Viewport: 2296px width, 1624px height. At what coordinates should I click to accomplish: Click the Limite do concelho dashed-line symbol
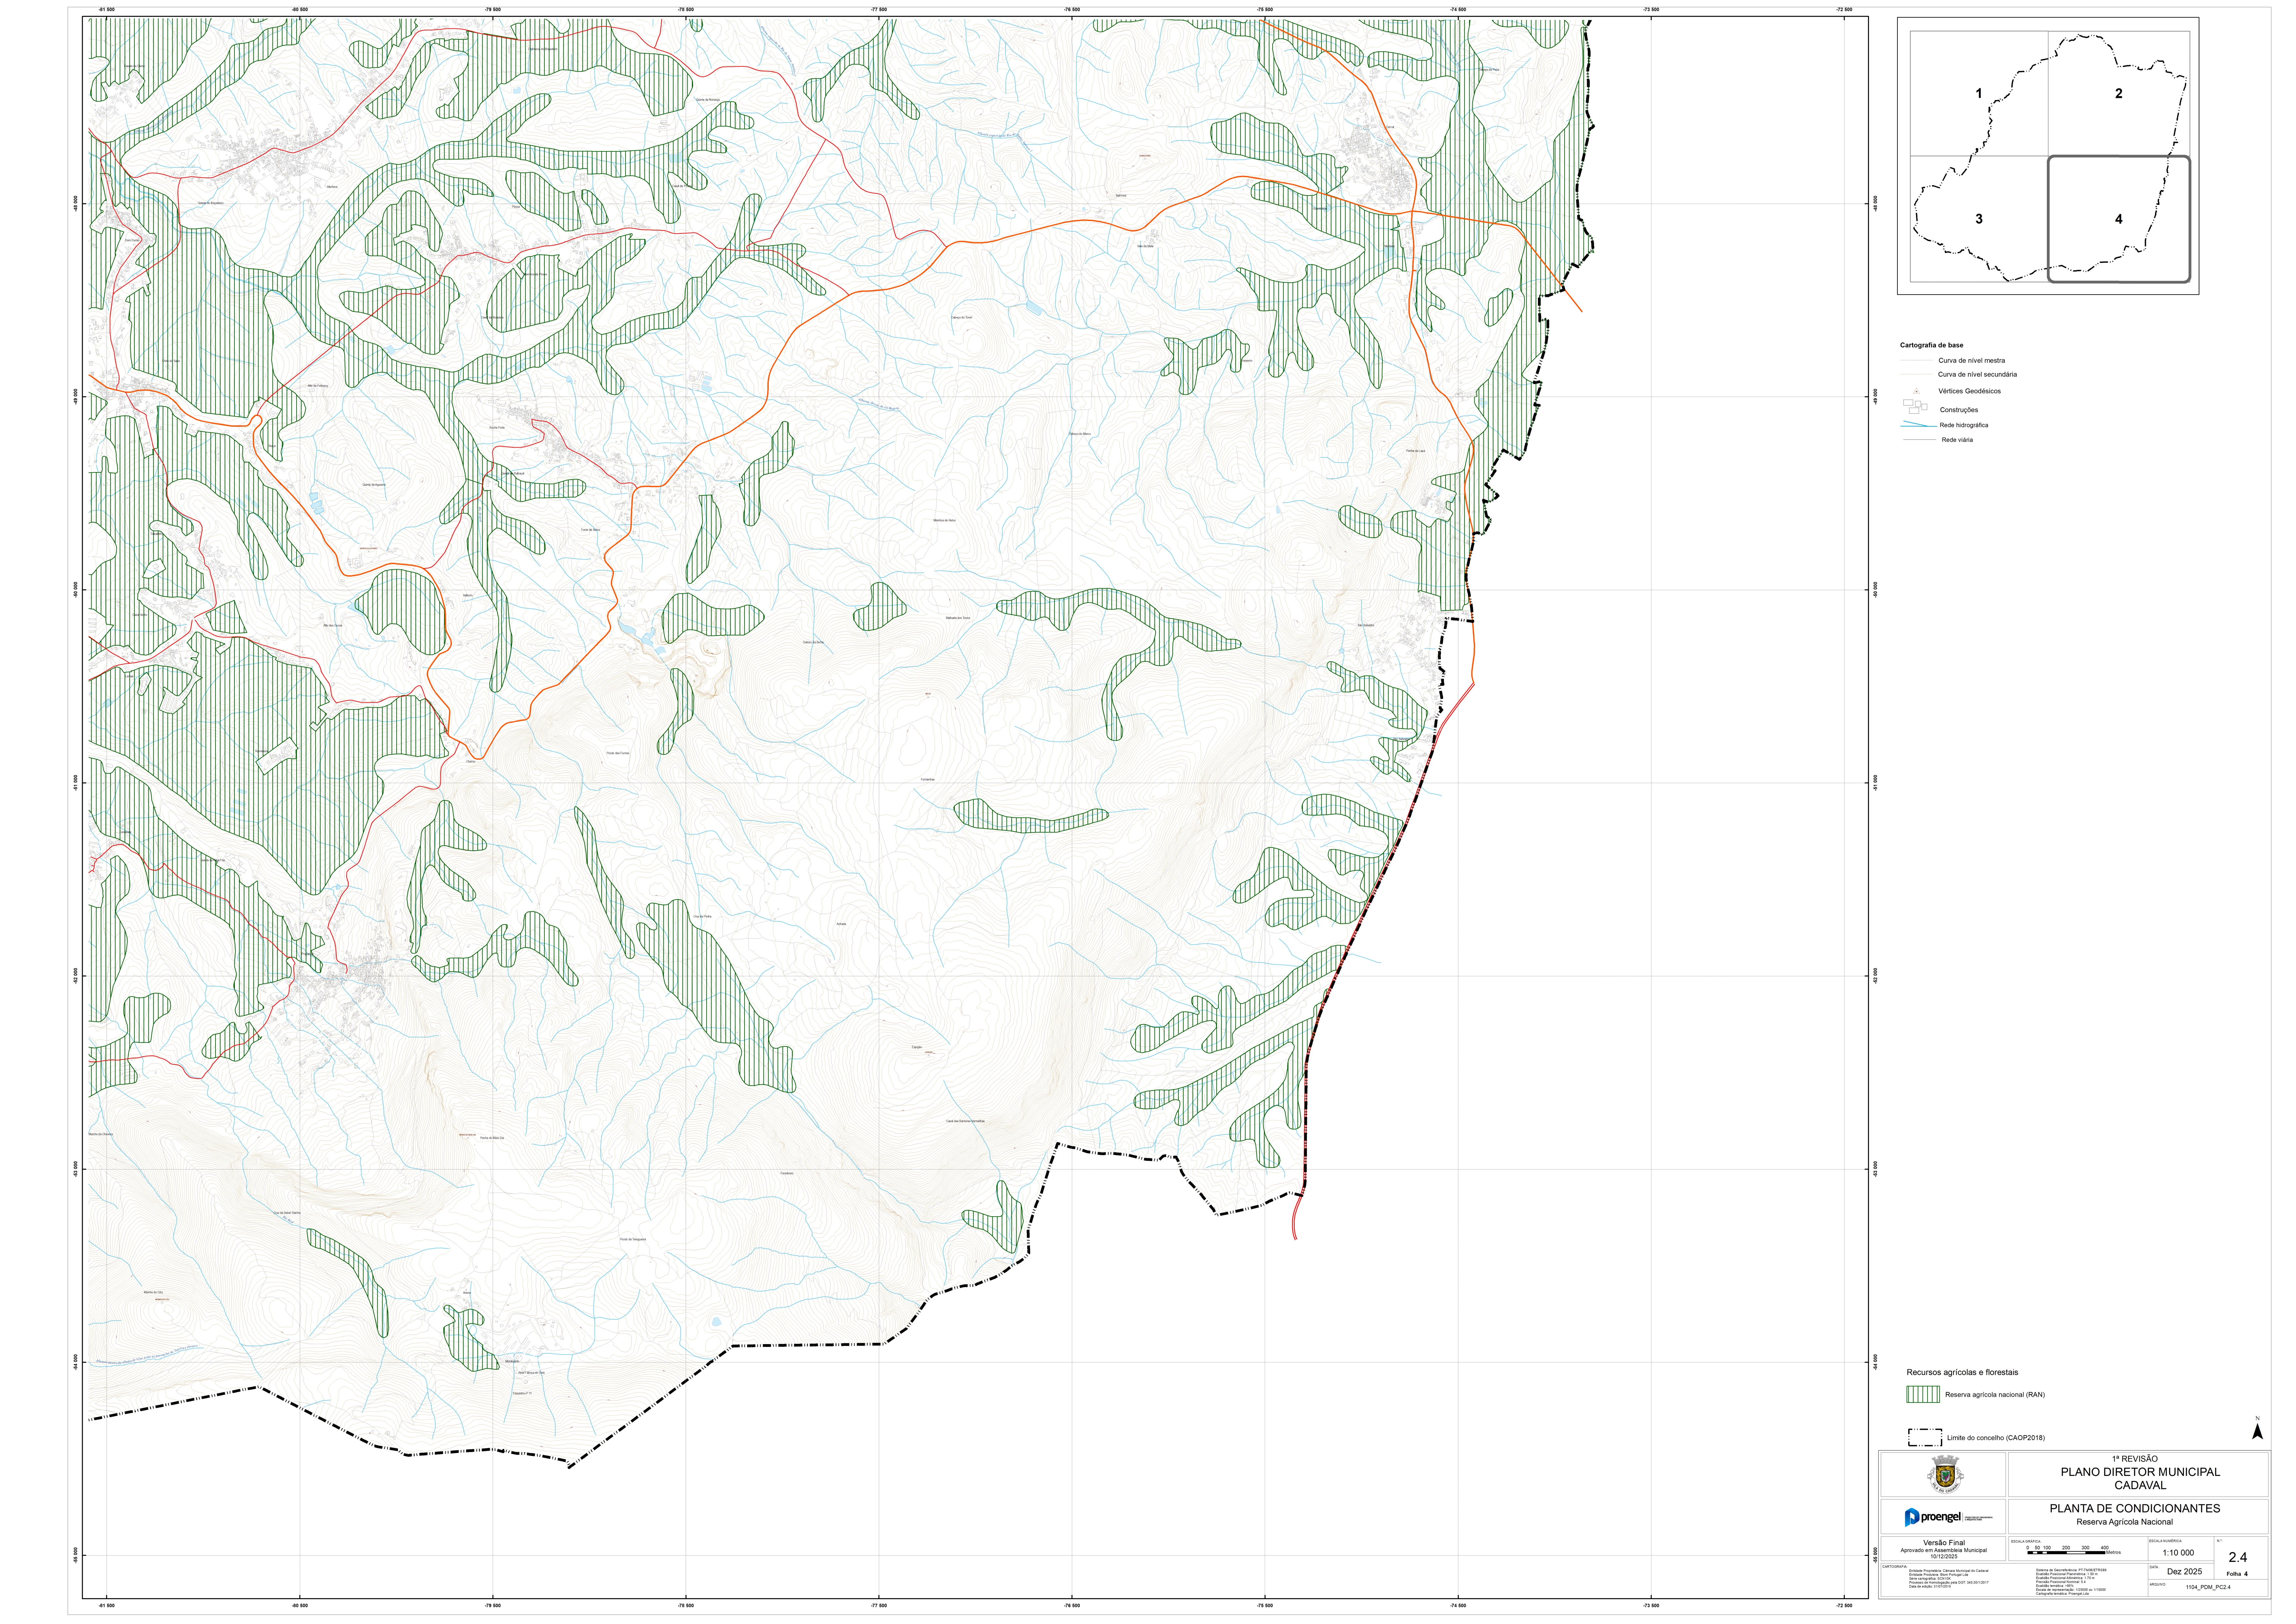(x=1925, y=1438)
